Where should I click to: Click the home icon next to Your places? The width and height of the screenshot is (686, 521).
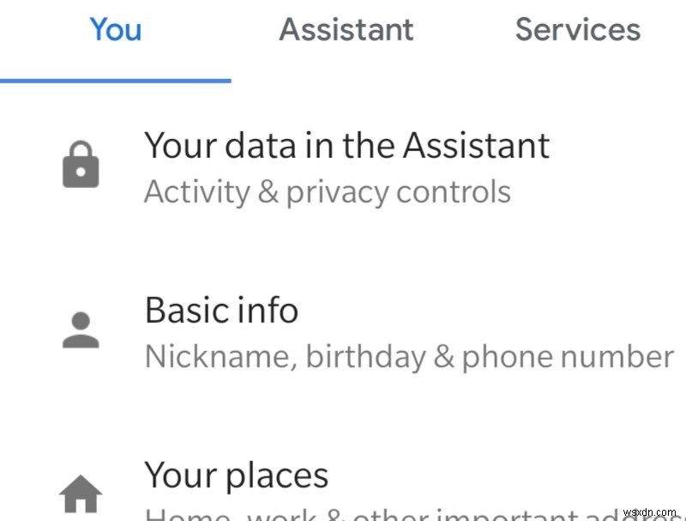tap(80, 494)
